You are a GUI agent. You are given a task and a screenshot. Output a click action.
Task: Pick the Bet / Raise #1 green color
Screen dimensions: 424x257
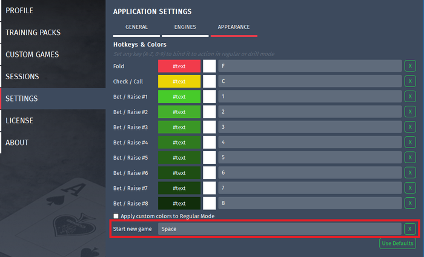click(179, 97)
